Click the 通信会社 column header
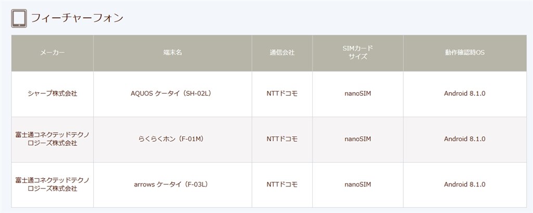This screenshot has height=213, width=533. click(x=282, y=53)
